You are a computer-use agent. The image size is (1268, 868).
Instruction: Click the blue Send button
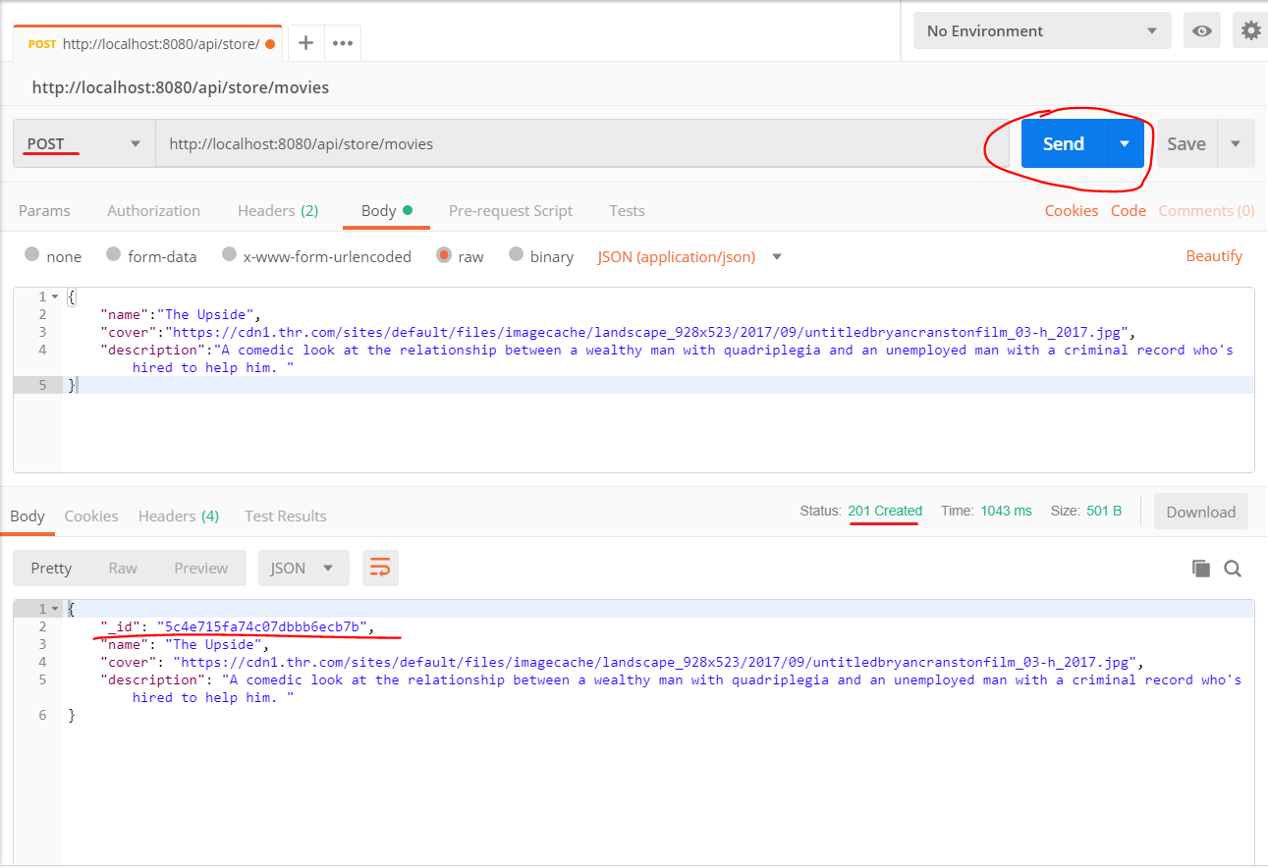1063,143
